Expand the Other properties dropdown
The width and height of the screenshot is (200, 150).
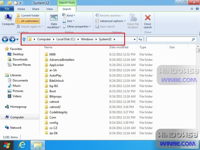pos(77,26)
